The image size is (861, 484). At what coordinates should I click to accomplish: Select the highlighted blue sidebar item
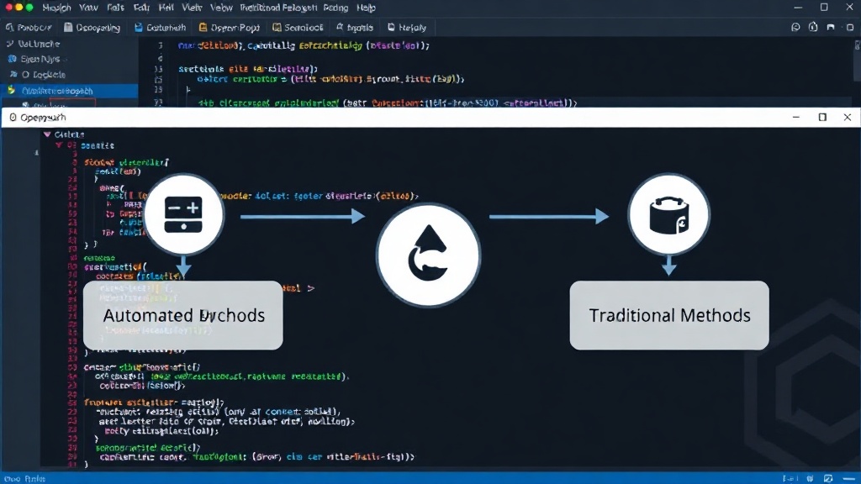69,91
